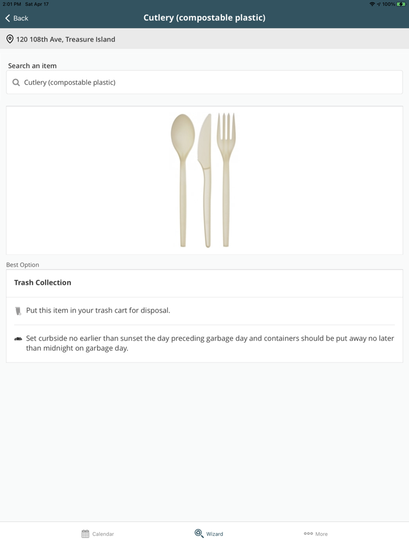Tap the page title in header

coord(204,18)
